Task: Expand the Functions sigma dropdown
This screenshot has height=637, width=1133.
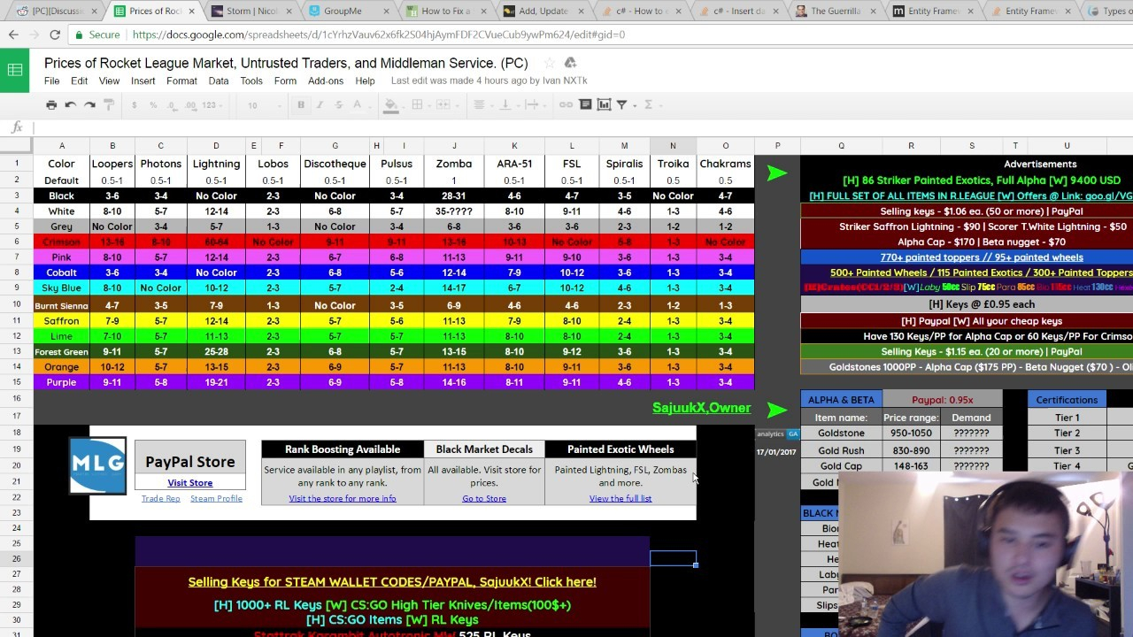Action: pos(651,104)
